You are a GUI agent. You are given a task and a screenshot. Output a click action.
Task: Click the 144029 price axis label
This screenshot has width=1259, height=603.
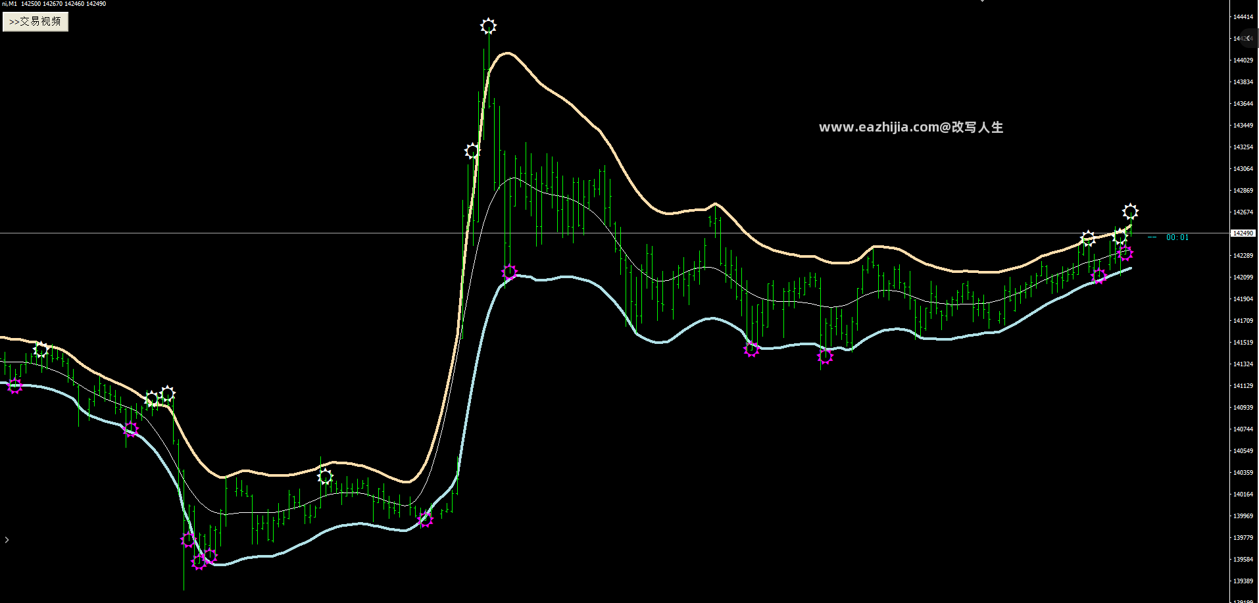(1243, 60)
